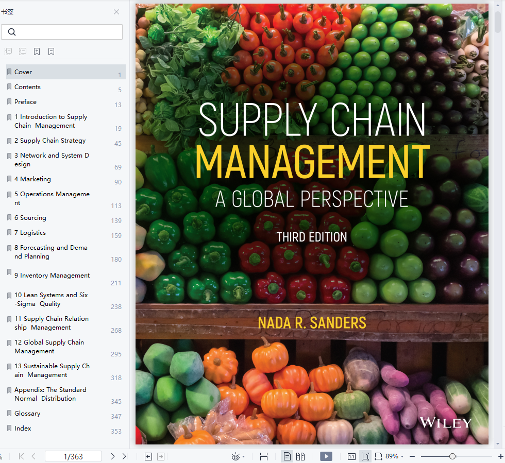
Task: Open 5 Operations Management bookmark
Action: 66,198
